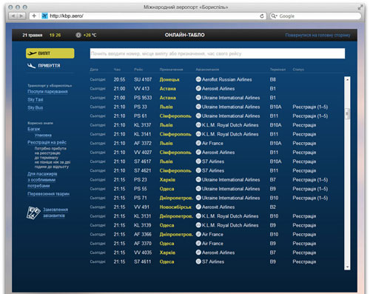Screen dimensions: 370x294
Task: Click the browser forward arrow button
Action: click(21, 16)
